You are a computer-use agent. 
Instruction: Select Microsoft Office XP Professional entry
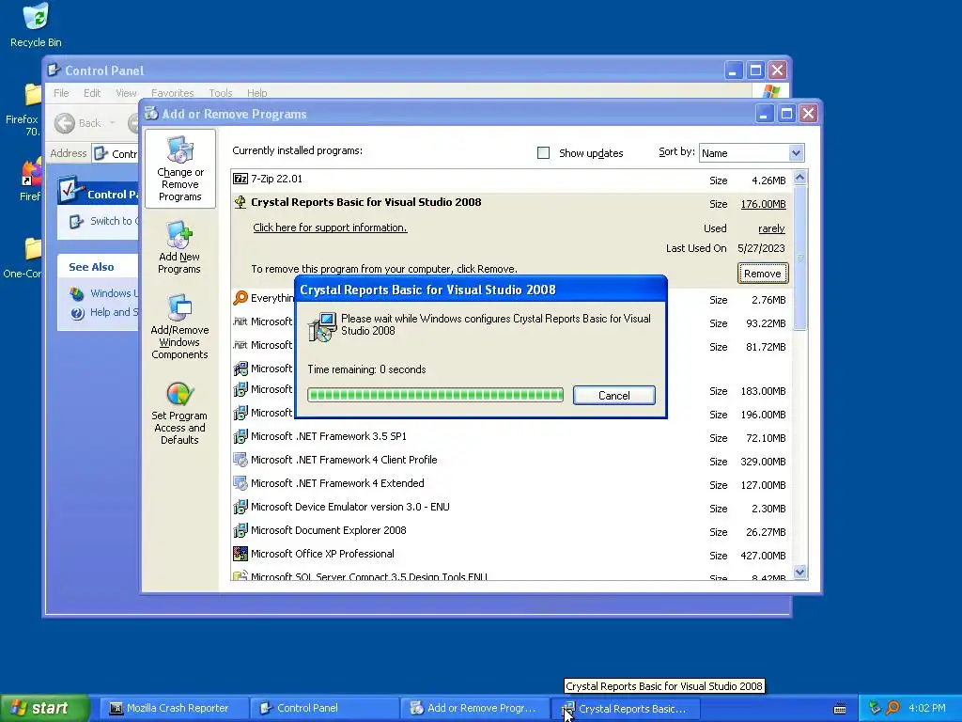pyautogui.click(x=511, y=554)
